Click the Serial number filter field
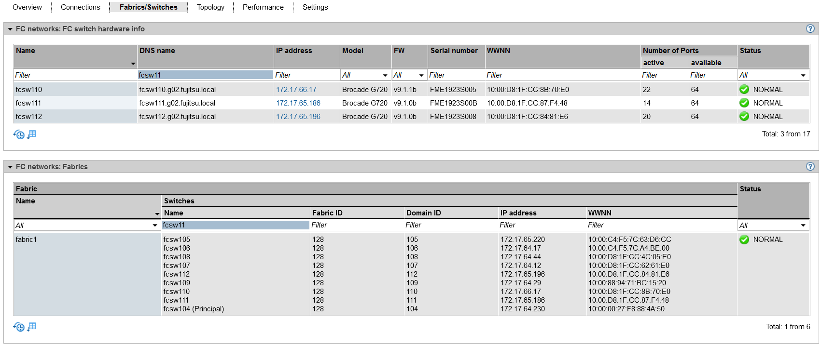Screen dimensions: 821x346 coord(456,75)
